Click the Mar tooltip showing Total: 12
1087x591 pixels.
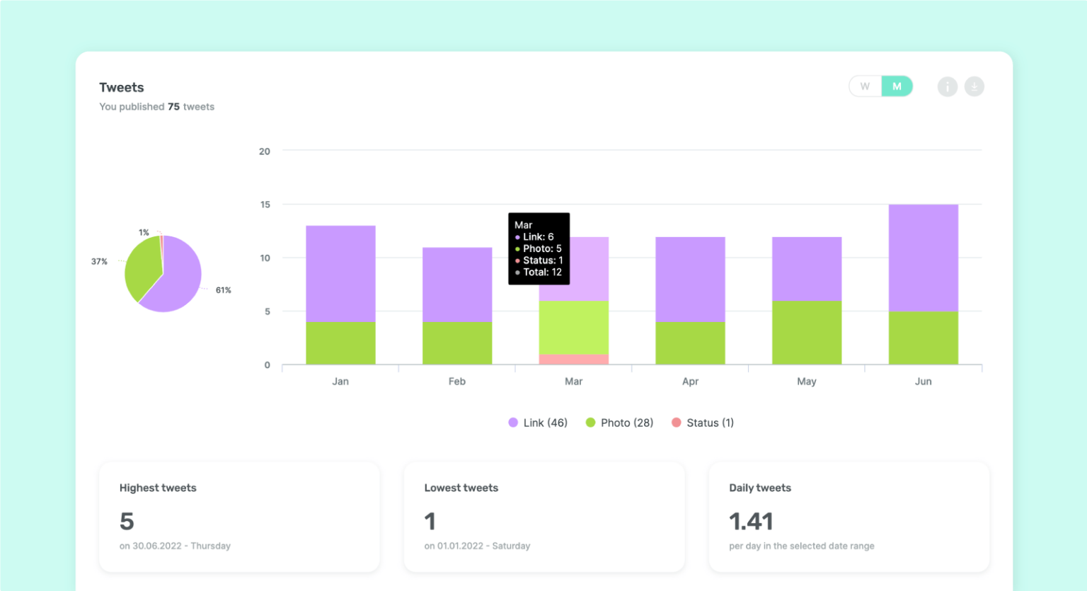coord(539,248)
